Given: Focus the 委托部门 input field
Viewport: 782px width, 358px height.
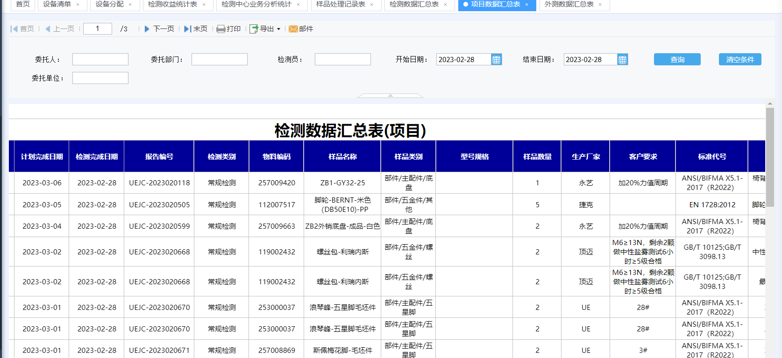Looking at the screenshot, I should coord(220,59).
